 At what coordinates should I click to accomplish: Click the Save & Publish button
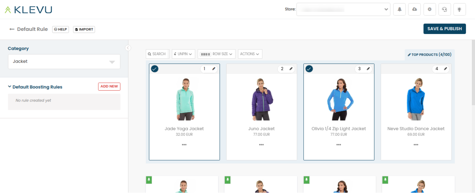(445, 29)
